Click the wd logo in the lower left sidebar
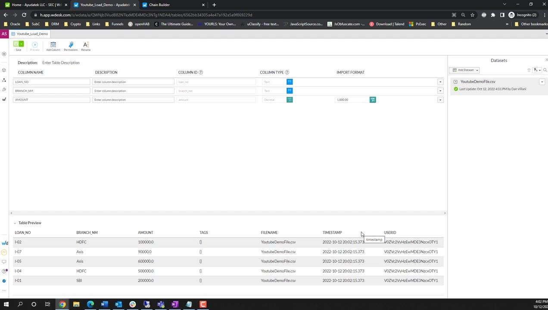This screenshot has width=548, height=310. click(x=4, y=243)
